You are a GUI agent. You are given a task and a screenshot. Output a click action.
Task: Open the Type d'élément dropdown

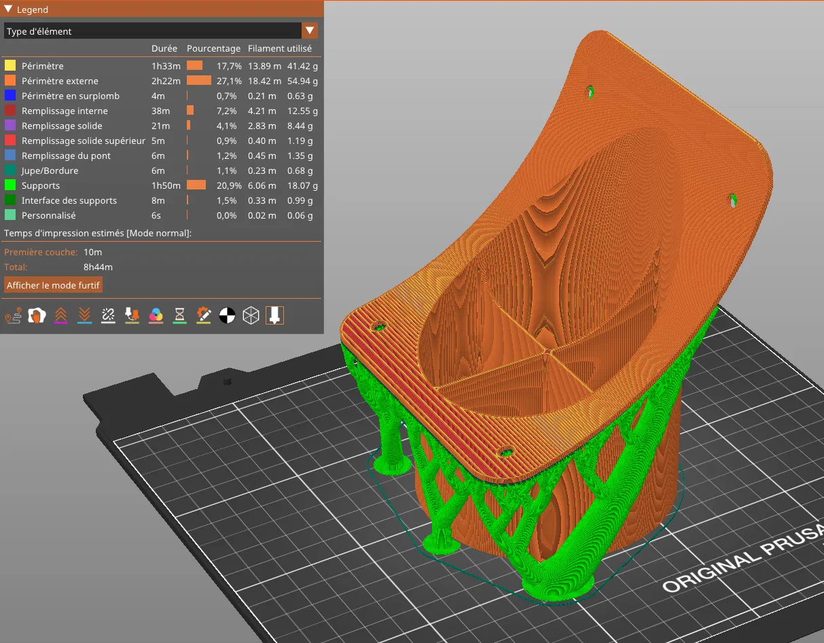click(161, 31)
